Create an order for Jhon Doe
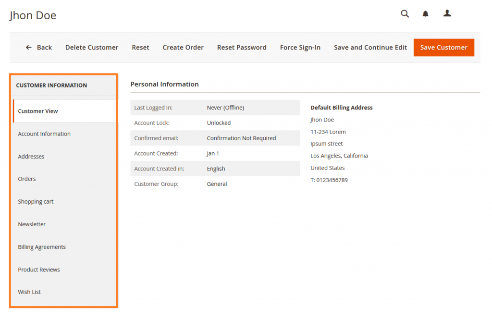Screen dimensions: 492x319 point(183,47)
